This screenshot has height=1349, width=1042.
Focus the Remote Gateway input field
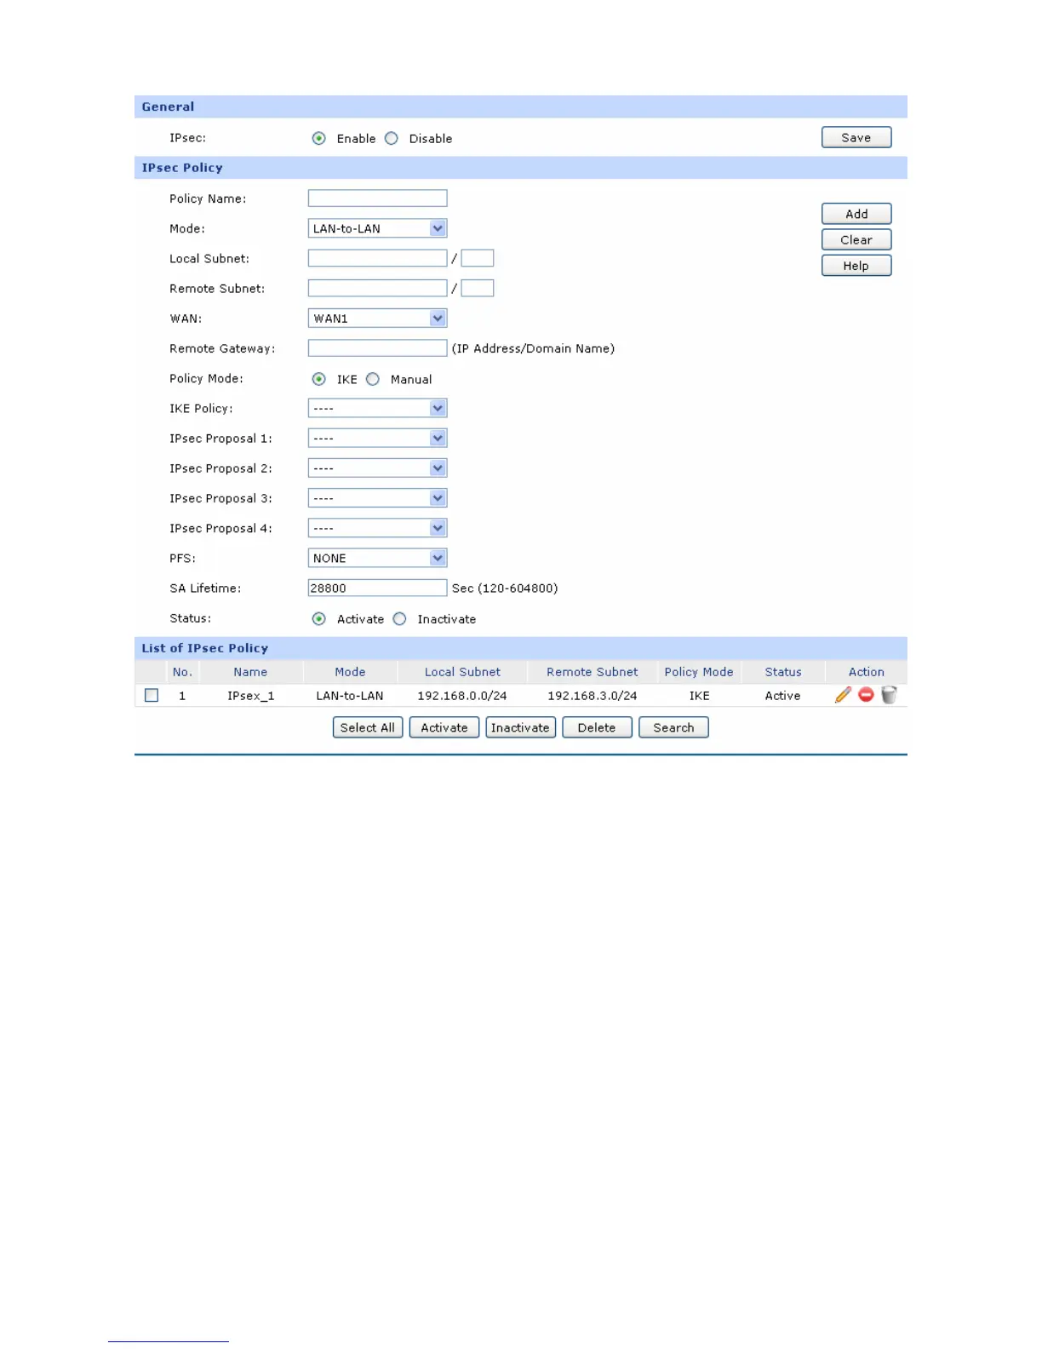(x=377, y=348)
